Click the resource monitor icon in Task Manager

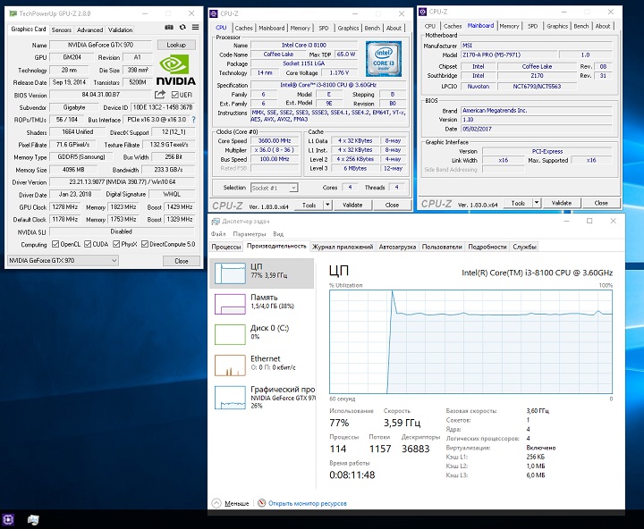pyautogui.click(x=261, y=503)
